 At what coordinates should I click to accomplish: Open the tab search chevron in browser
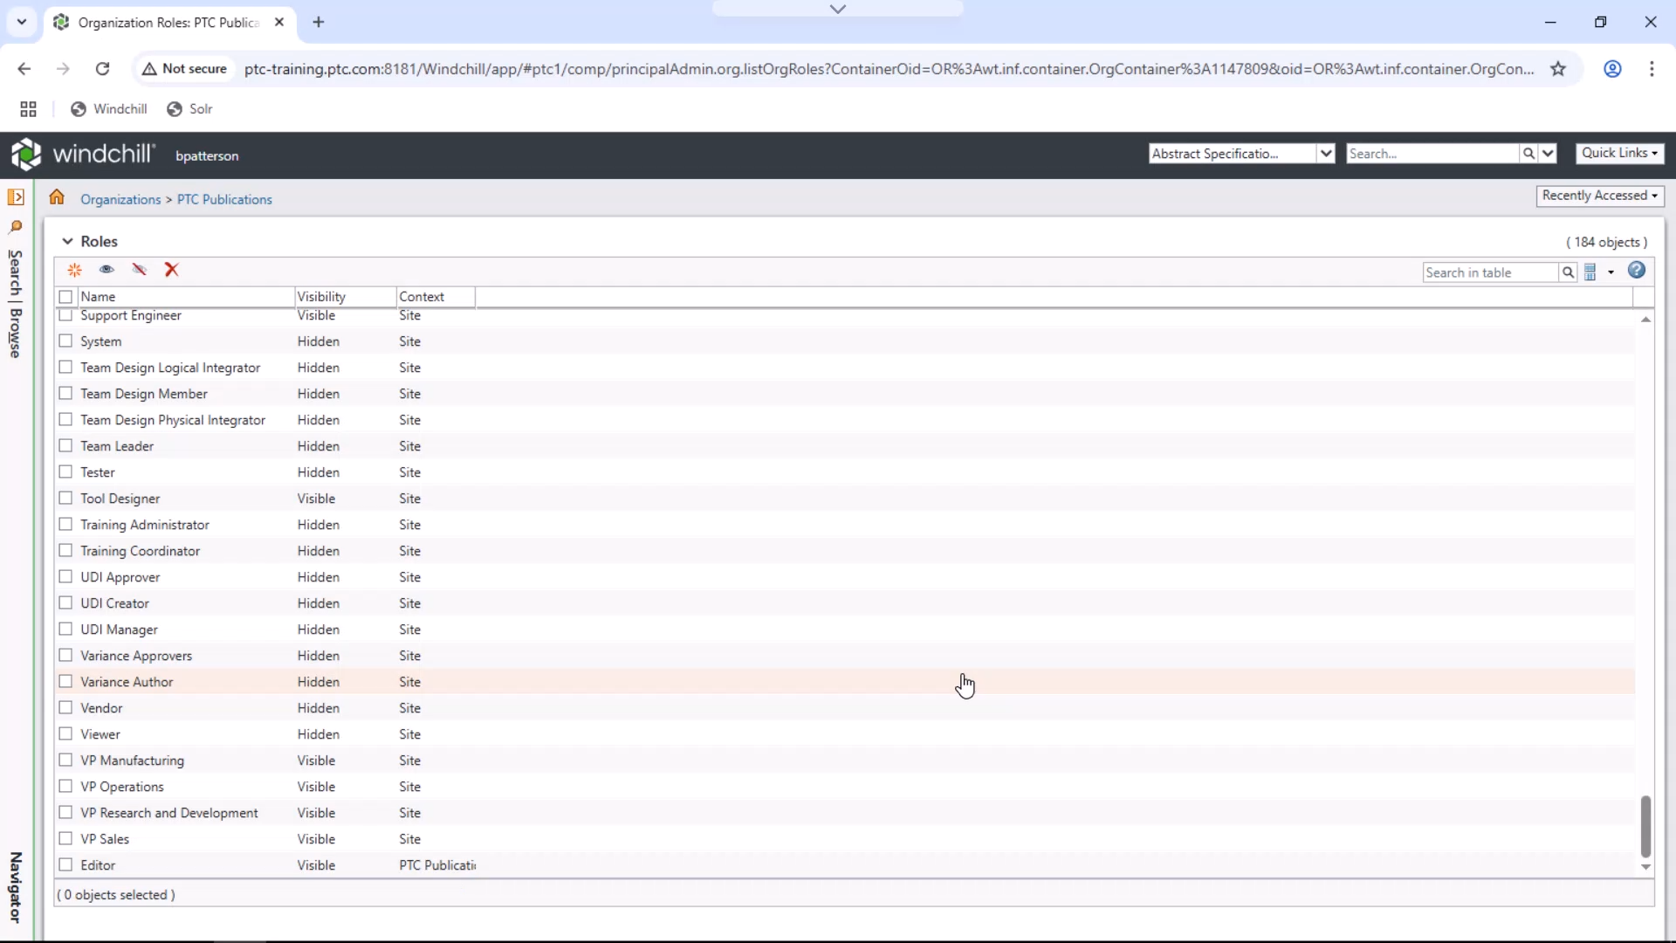(x=22, y=23)
